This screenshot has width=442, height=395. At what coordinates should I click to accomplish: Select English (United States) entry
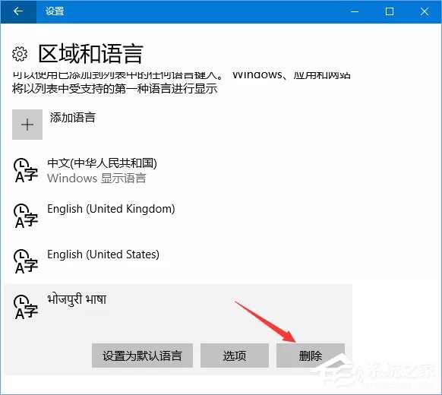pyautogui.click(x=178, y=261)
